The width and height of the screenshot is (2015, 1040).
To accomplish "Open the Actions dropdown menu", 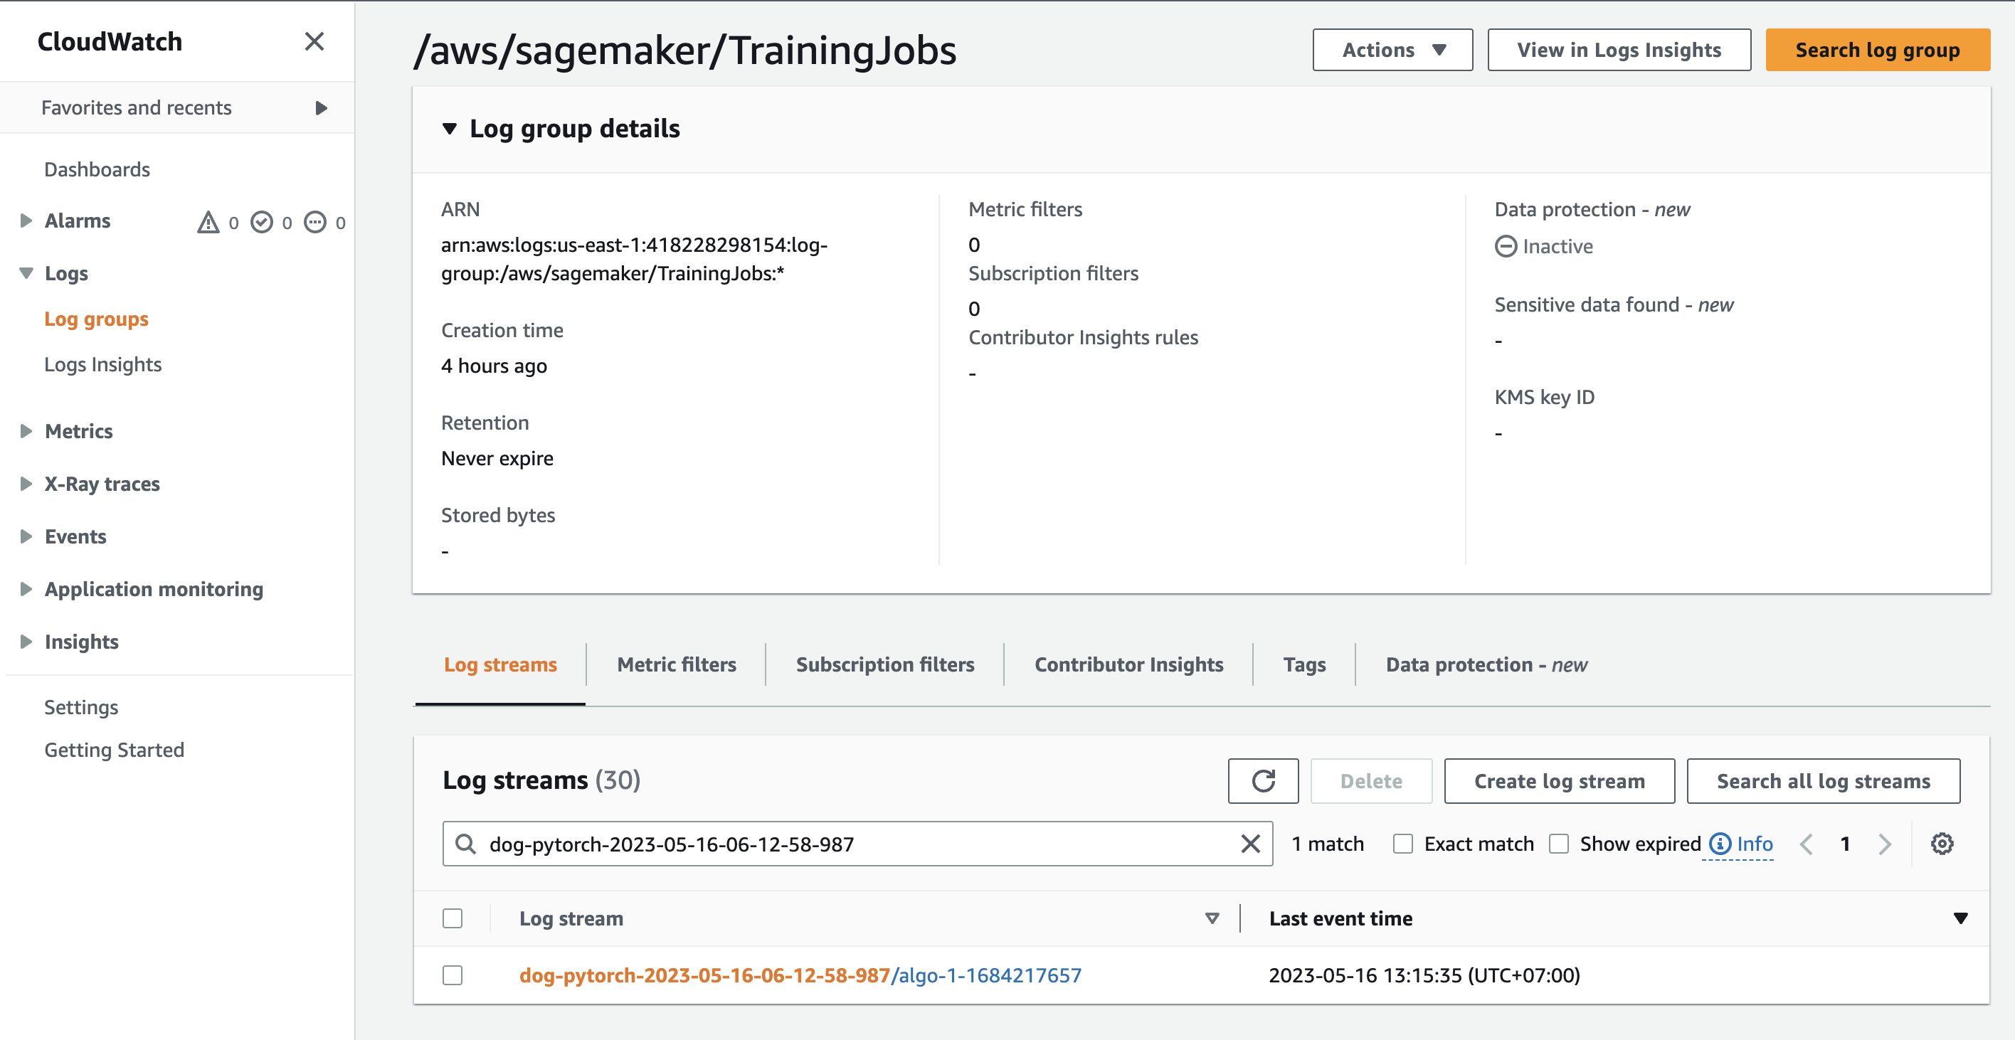I will 1392,50.
